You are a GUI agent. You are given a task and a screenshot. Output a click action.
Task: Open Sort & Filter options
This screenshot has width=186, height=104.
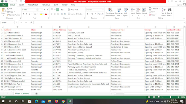pyautogui.click(x=164, y=12)
